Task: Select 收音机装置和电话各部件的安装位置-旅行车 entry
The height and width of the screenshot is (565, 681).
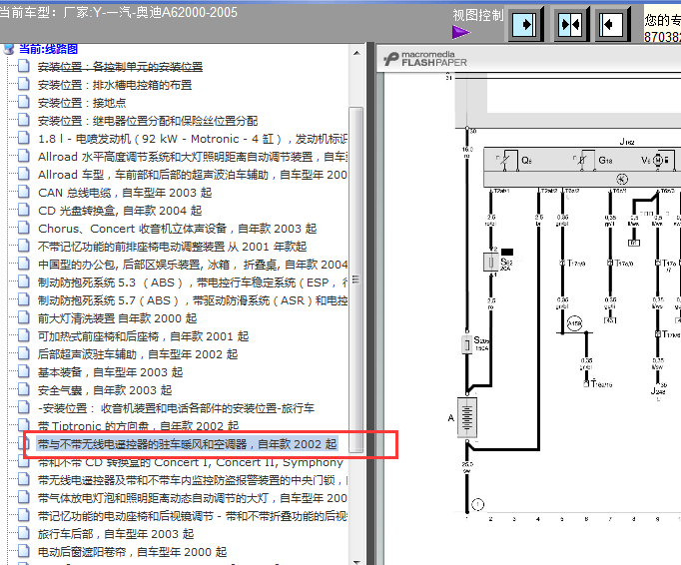Action: pyautogui.click(x=176, y=408)
